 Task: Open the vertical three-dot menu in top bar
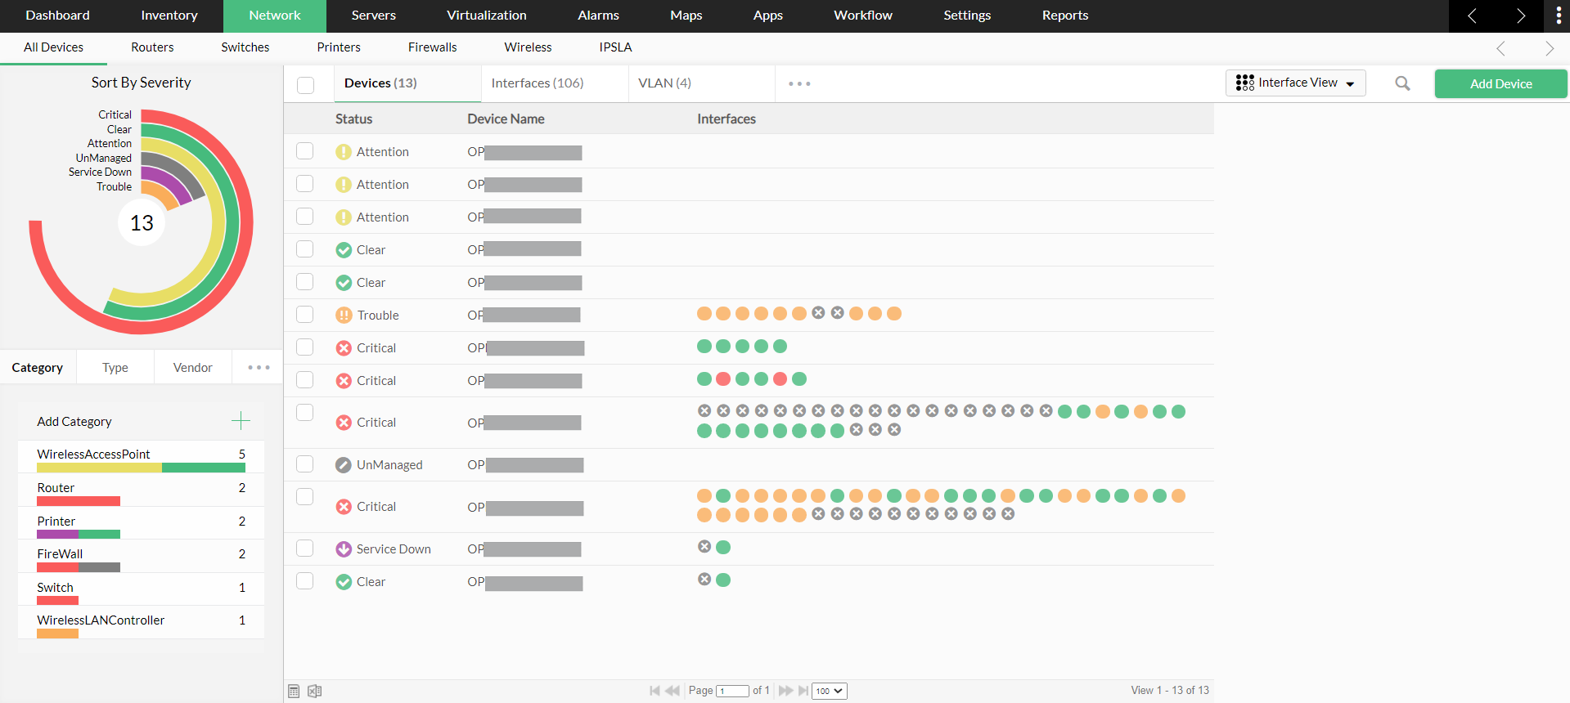[1558, 16]
